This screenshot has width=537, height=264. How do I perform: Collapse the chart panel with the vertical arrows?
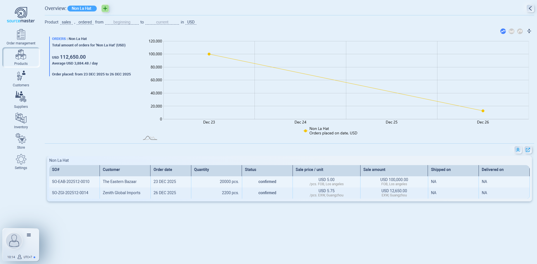529,31
